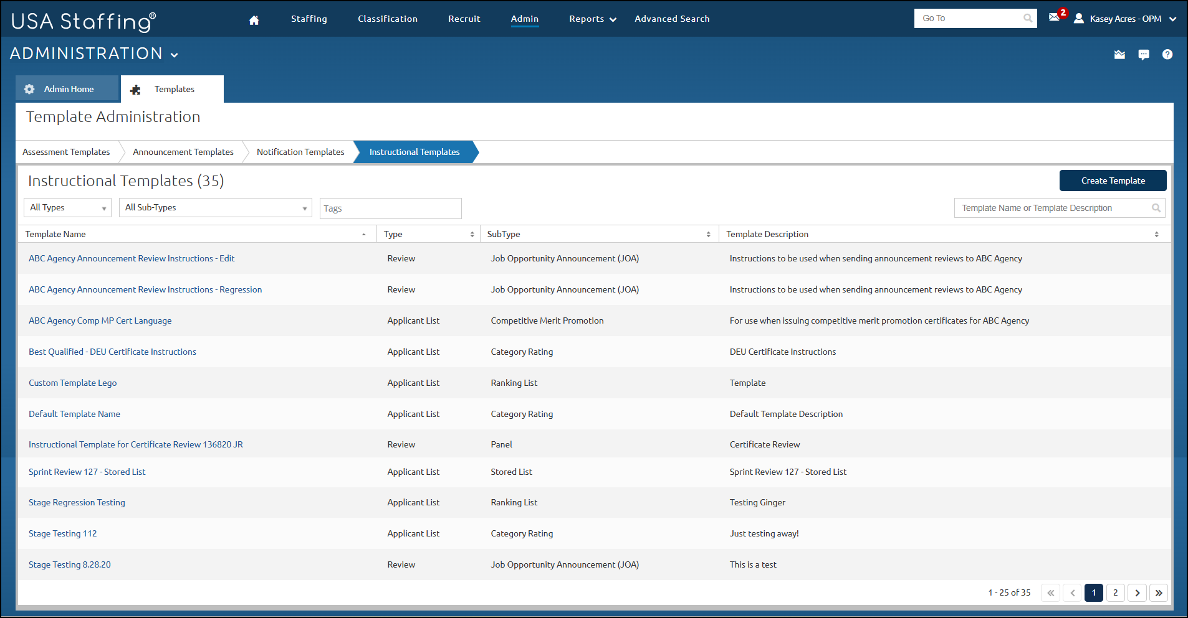Click the gear icon on Admin Home tab

[29, 89]
